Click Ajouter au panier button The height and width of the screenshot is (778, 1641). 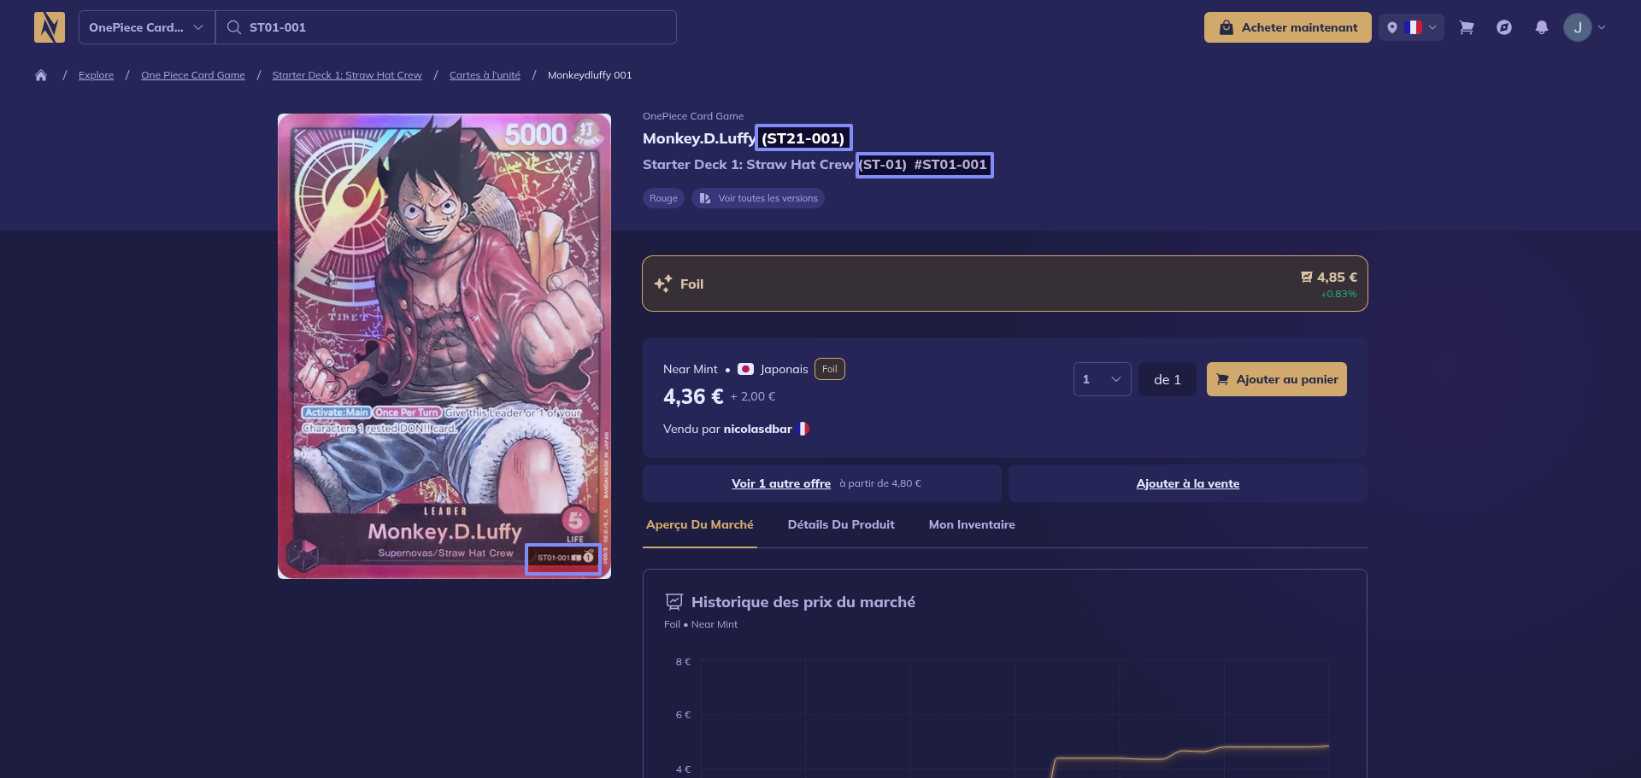point(1276,379)
